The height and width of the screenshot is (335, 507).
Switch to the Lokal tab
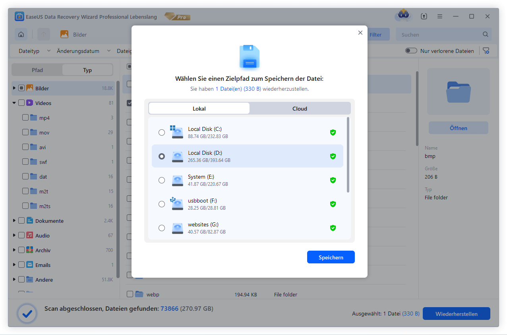pyautogui.click(x=199, y=109)
